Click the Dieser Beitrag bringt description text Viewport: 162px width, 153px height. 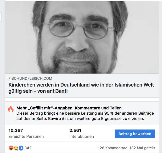[x=85, y=116]
